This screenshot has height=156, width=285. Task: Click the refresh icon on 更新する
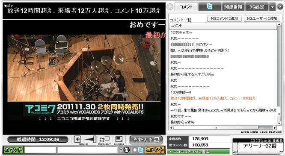[157, 140]
